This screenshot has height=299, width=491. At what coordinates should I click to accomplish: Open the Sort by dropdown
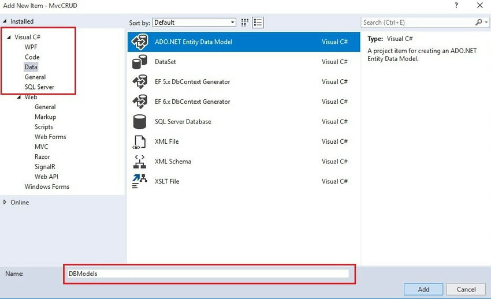point(194,23)
